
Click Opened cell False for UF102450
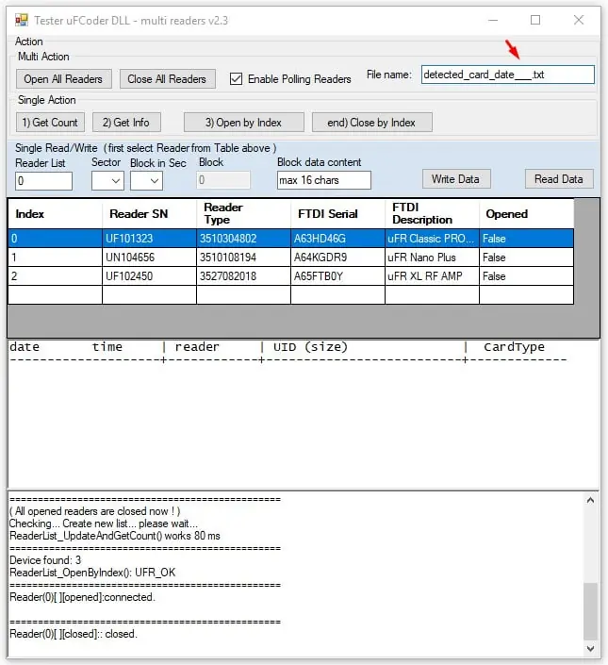[526, 276]
